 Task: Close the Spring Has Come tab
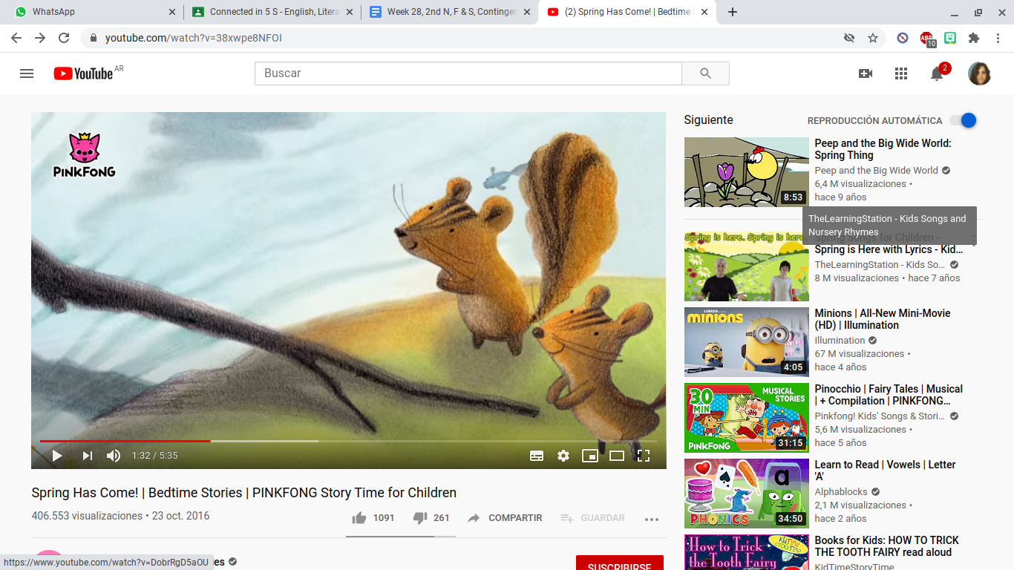pos(704,12)
